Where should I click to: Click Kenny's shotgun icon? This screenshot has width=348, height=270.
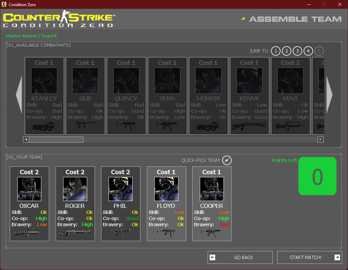(249, 126)
